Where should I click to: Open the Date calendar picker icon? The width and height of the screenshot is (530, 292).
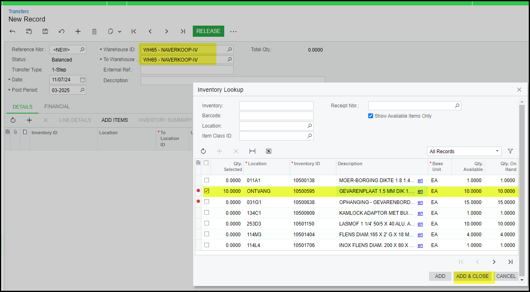point(82,80)
